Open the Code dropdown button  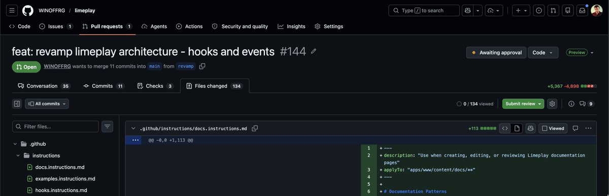543,53
